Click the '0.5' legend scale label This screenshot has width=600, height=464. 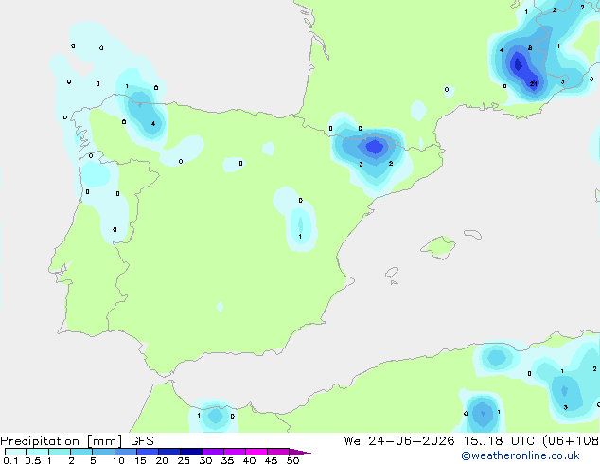point(32,460)
